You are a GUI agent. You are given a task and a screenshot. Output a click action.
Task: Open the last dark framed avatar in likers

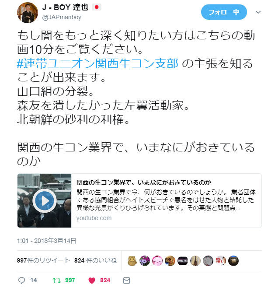(233, 261)
